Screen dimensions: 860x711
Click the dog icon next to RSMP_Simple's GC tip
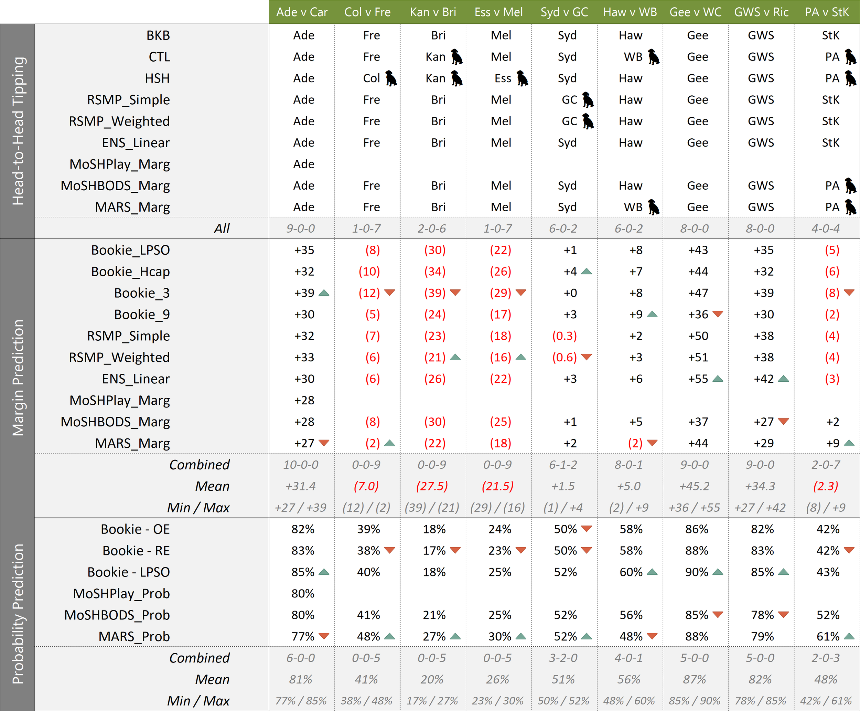tap(588, 100)
